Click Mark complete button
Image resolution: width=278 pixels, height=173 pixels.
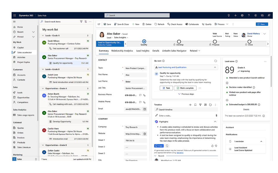[x=185, y=88]
